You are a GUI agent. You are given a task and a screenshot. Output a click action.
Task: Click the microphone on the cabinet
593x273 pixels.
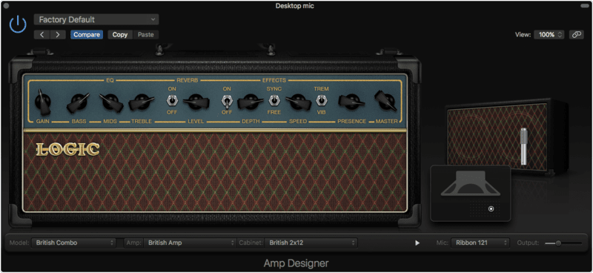(x=523, y=147)
